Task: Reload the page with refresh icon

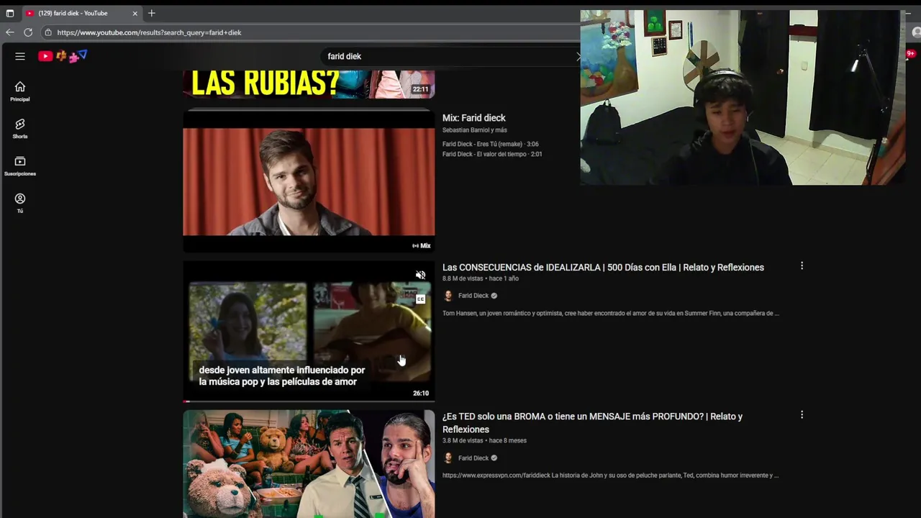Action: click(x=28, y=32)
